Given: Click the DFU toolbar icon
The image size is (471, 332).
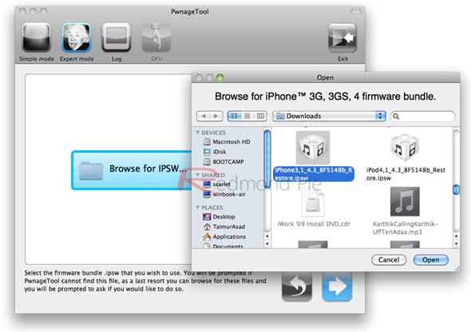Looking at the screenshot, I should pos(156,38).
